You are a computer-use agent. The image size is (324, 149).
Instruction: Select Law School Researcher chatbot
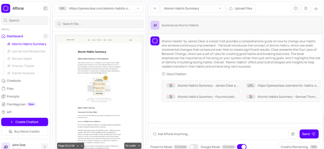[28, 51]
